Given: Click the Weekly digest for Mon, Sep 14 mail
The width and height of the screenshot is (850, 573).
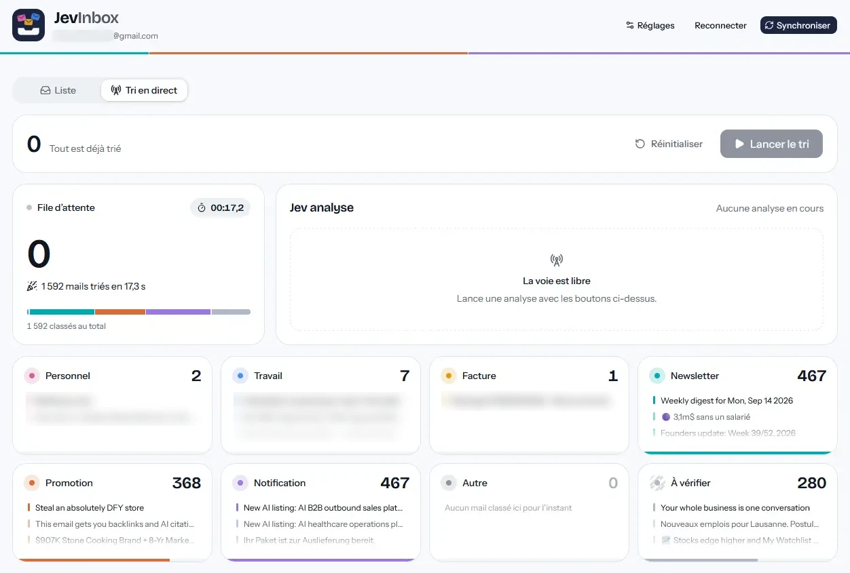Looking at the screenshot, I should [726, 401].
